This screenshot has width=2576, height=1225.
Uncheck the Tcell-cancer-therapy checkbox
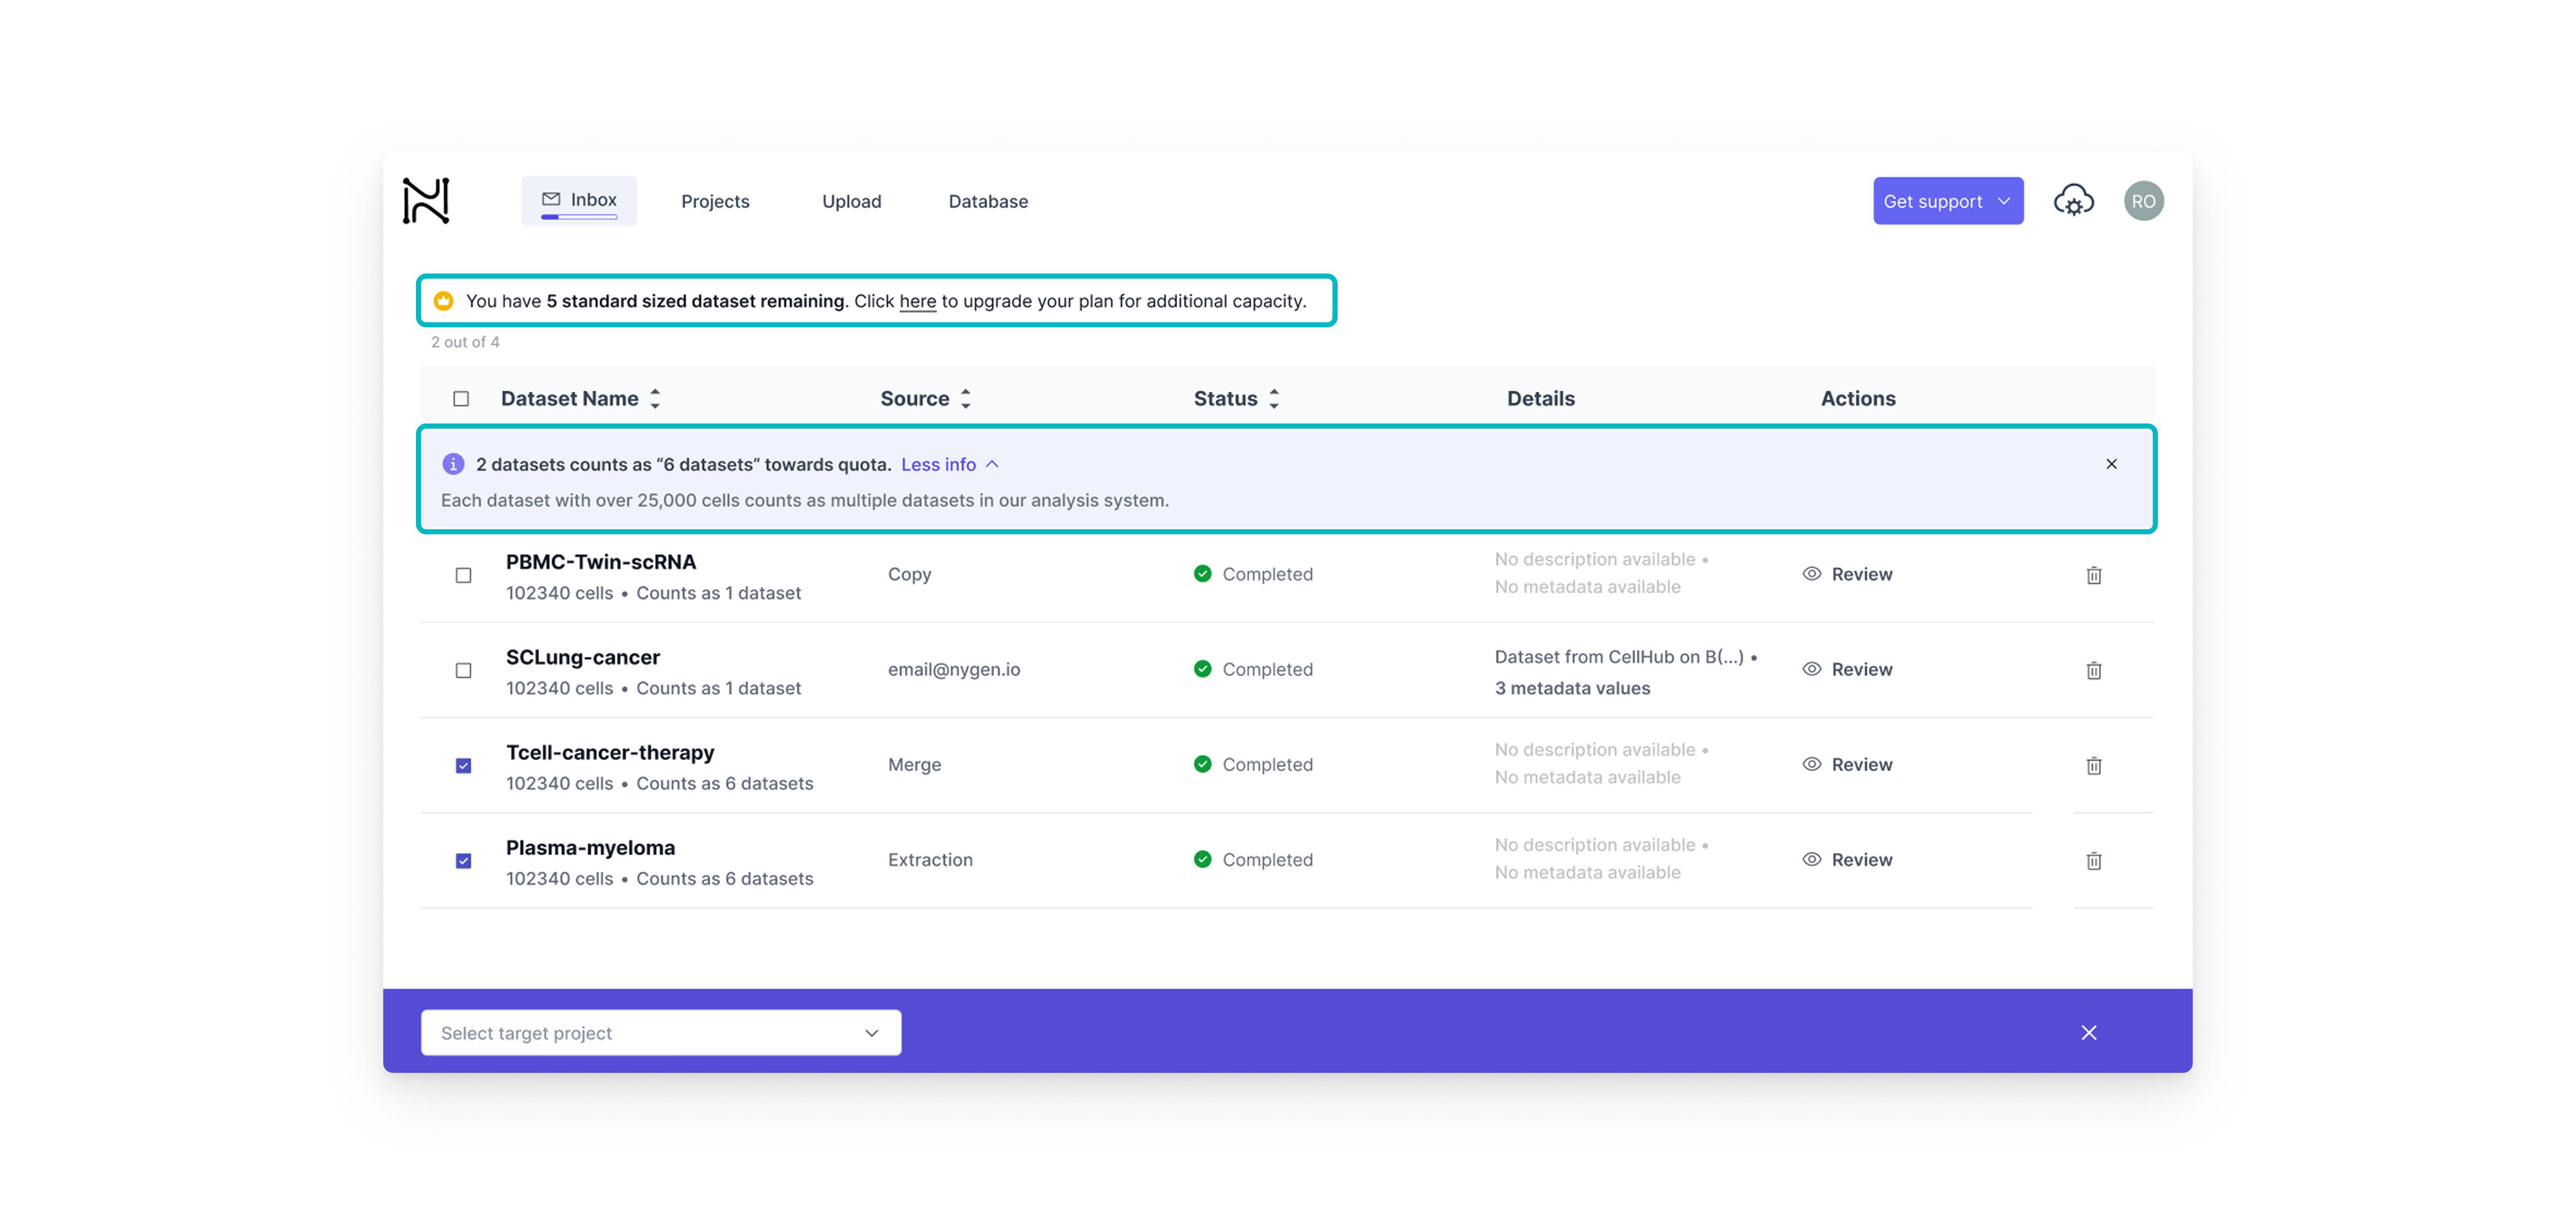click(x=463, y=765)
